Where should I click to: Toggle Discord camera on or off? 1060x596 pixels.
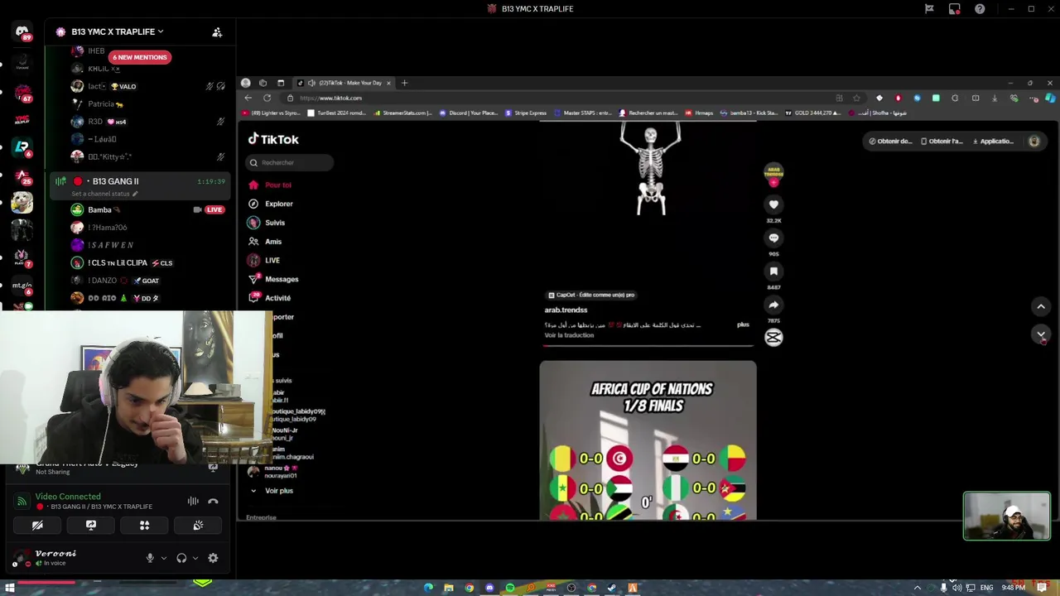tap(37, 525)
